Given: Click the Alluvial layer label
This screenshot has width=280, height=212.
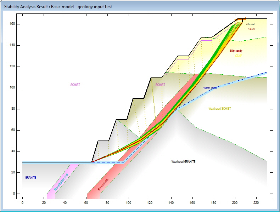Looking at the screenshot, I should pyautogui.click(x=250, y=24).
